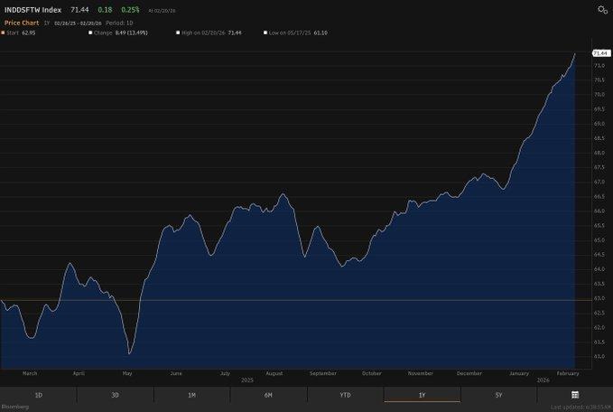Screen dimensions: 613x412
Task: Click the INDDSFTW Index title
Action: click(31, 9)
